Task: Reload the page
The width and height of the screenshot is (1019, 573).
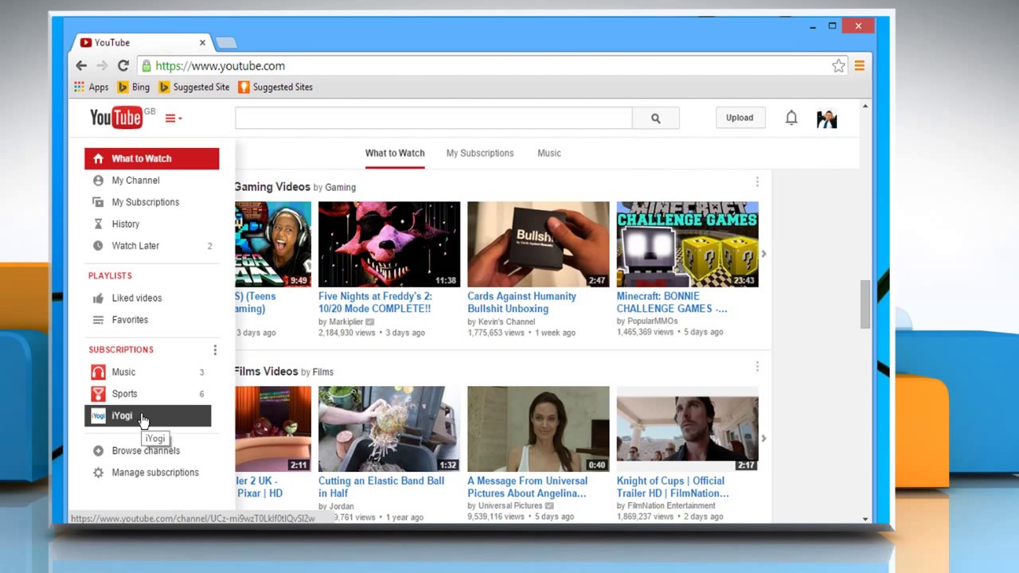Action: 123,66
